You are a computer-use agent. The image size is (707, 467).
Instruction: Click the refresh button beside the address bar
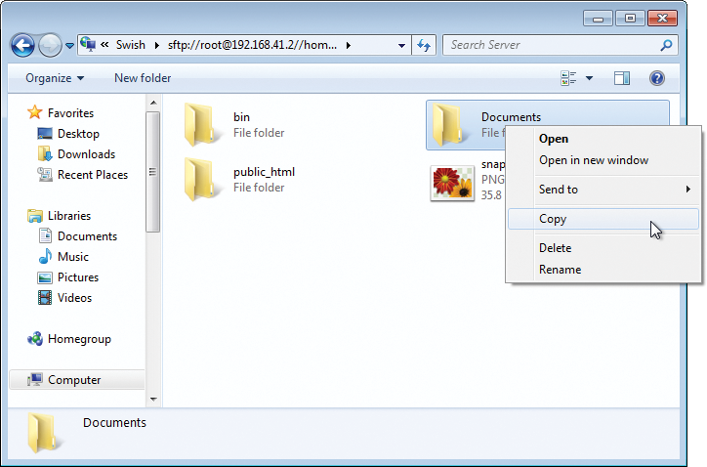coord(424,45)
